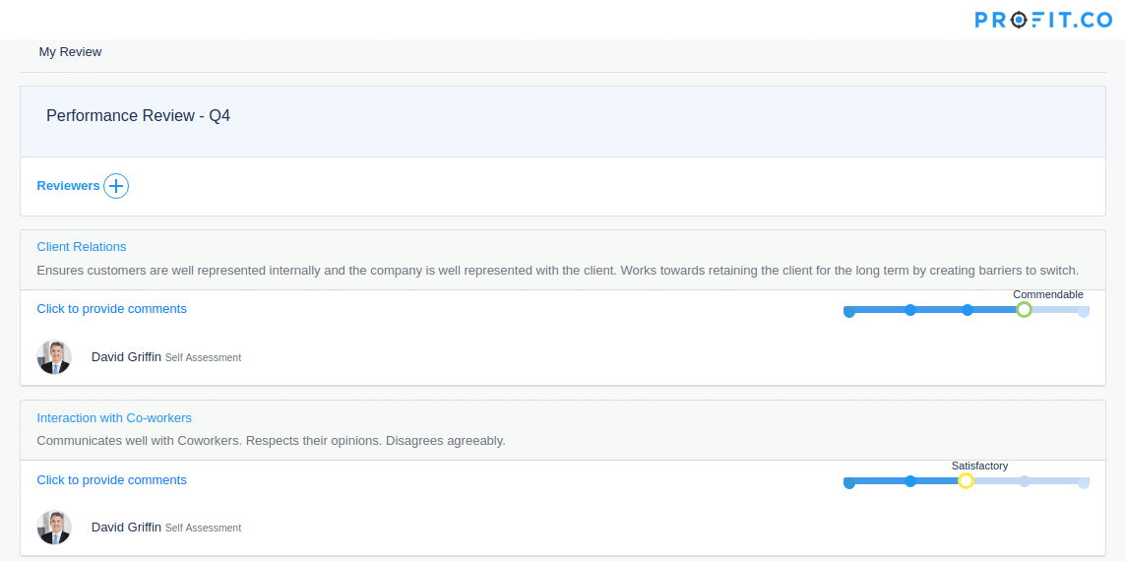
Task: Click to provide comments for Co-workers interaction
Action: tap(111, 480)
